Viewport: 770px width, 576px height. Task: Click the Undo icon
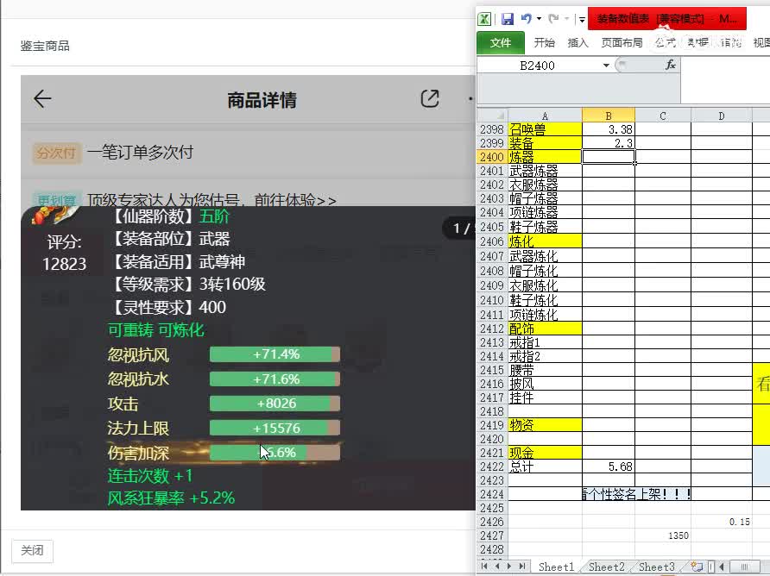click(x=525, y=17)
